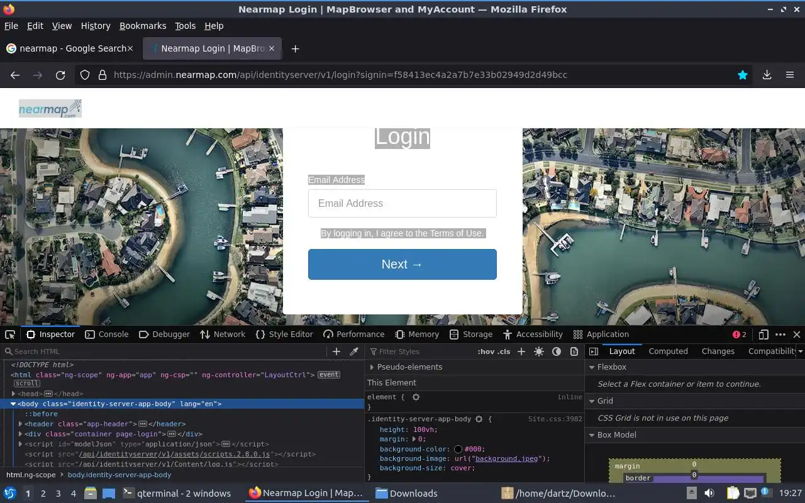Open the scripts.2.8.0.js script link
Viewport: 805px width, 503px height.
[x=174, y=454]
